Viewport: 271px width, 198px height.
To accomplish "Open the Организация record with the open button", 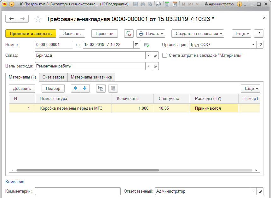I will pos(260,45).
